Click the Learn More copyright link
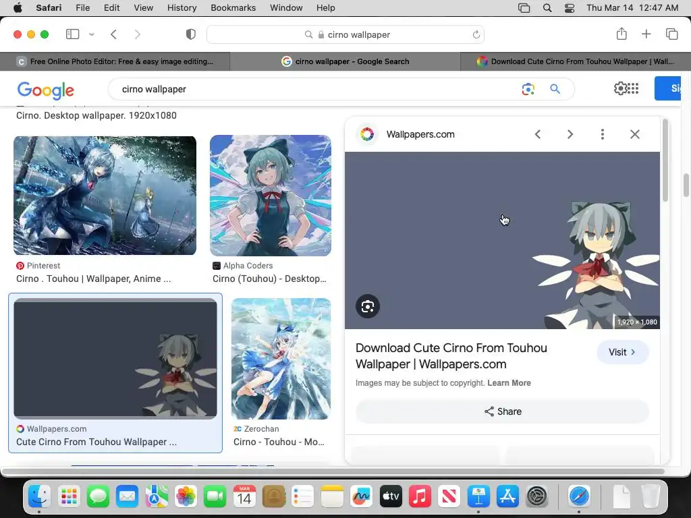691x518 pixels. click(x=509, y=383)
